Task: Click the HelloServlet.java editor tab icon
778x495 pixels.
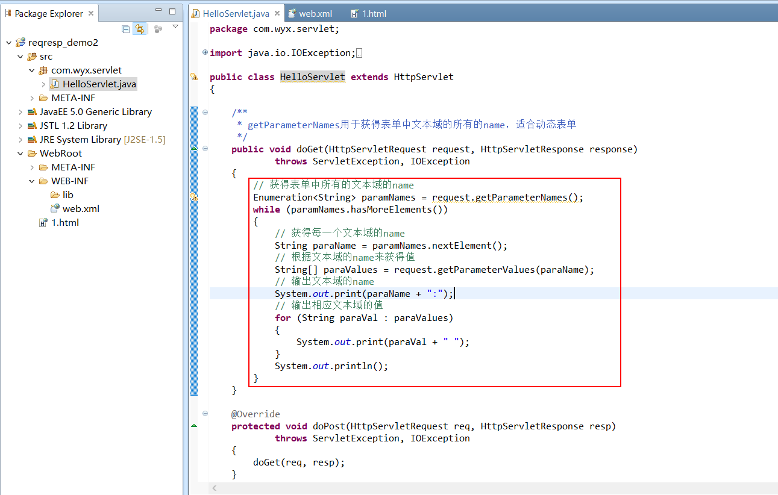Action: (196, 13)
